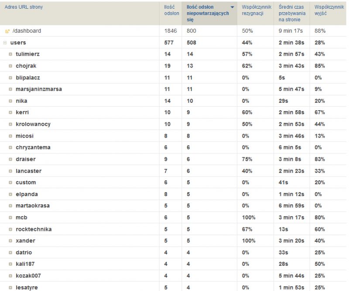Expand the chryzantema row

[x=10, y=147]
